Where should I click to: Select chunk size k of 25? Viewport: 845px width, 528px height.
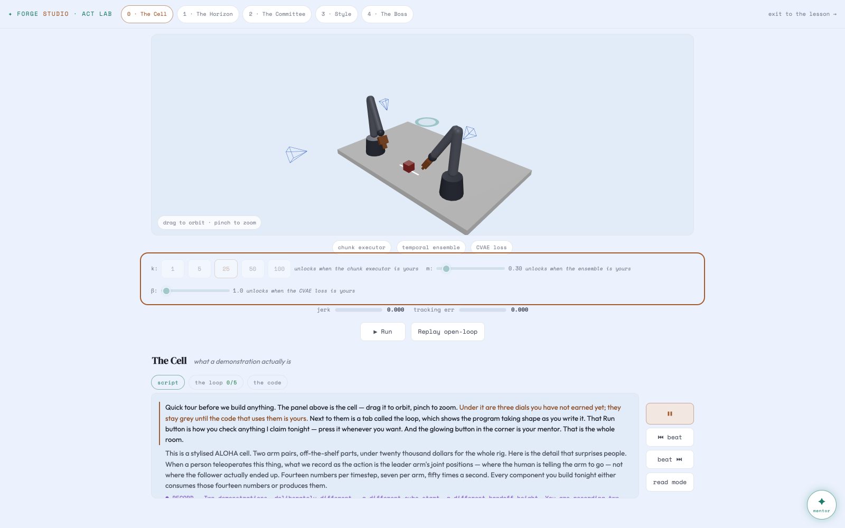point(226,269)
